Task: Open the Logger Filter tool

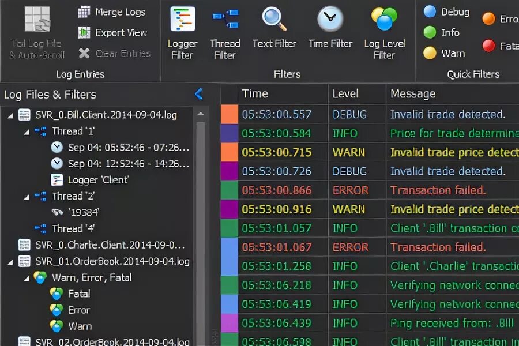Action: [182, 33]
